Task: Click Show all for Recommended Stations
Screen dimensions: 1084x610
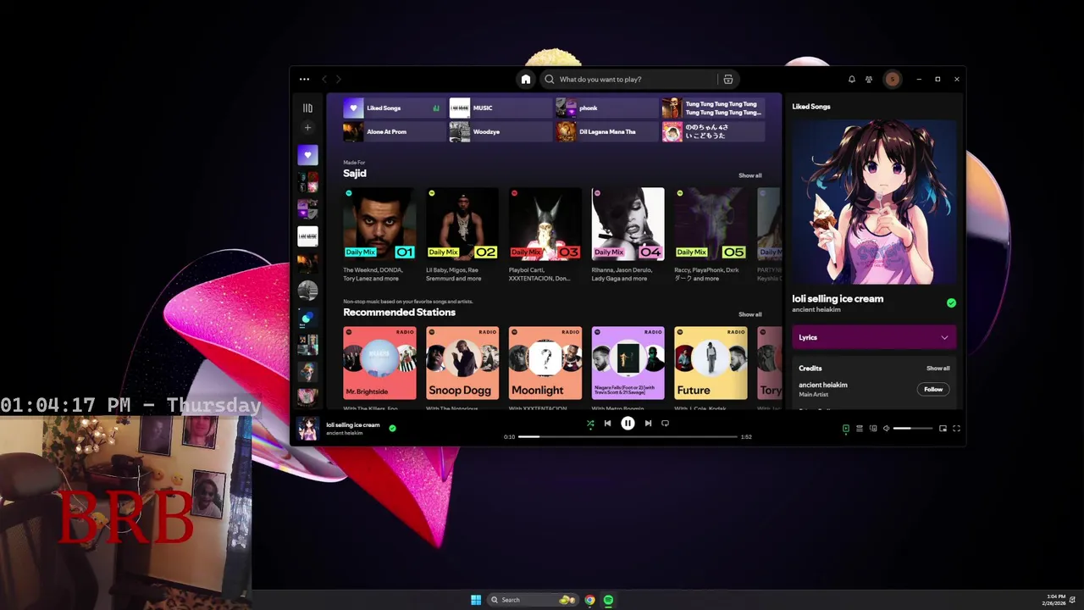Action: [749, 314]
